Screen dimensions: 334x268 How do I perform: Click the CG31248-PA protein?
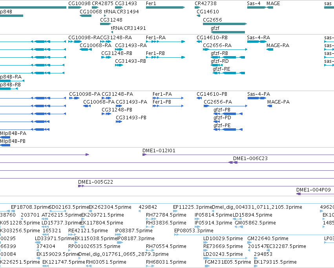point(106,98)
